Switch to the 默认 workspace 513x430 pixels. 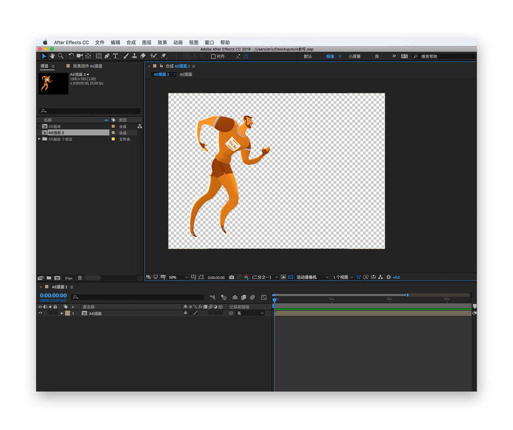[x=308, y=56]
